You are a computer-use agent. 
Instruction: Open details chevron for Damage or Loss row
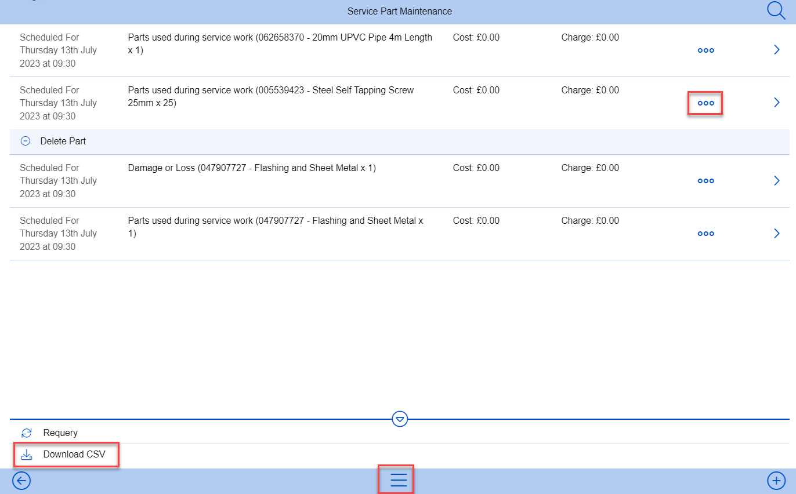coord(777,180)
